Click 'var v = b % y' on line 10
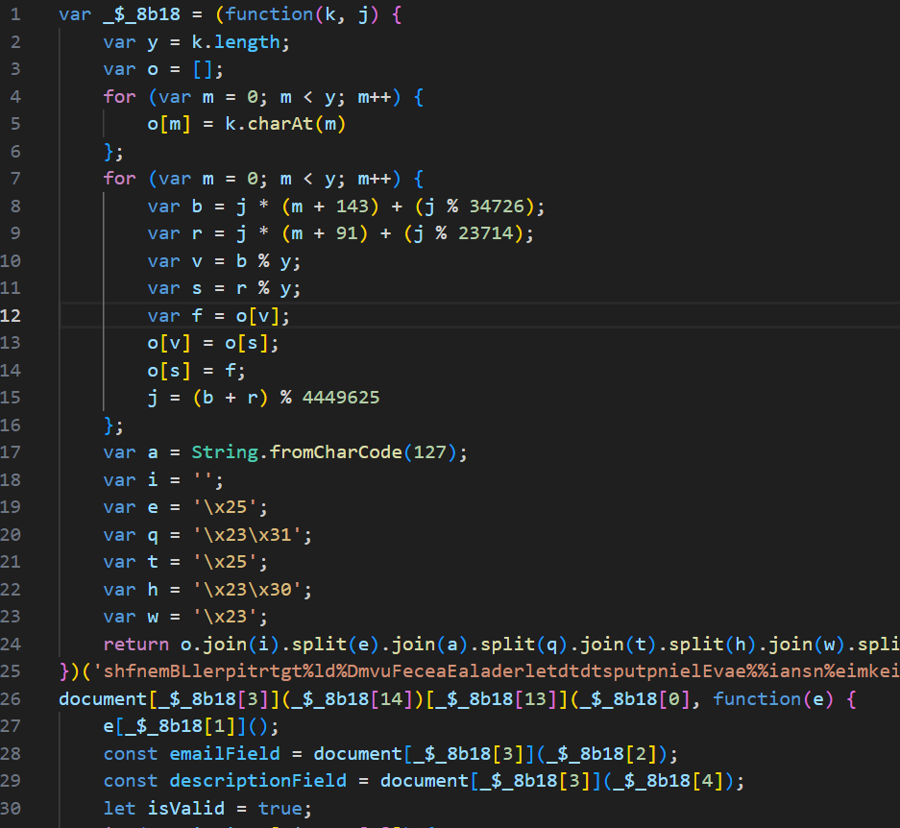Viewport: 900px width, 828px height. (219, 260)
